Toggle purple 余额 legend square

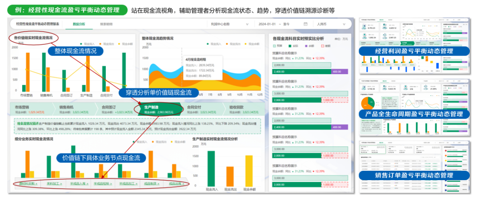point(306,46)
